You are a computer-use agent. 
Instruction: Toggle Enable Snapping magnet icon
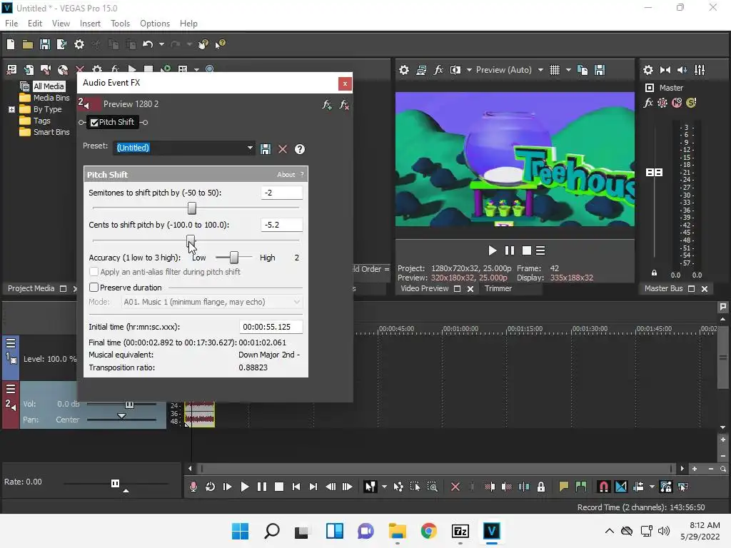pyautogui.click(x=603, y=487)
